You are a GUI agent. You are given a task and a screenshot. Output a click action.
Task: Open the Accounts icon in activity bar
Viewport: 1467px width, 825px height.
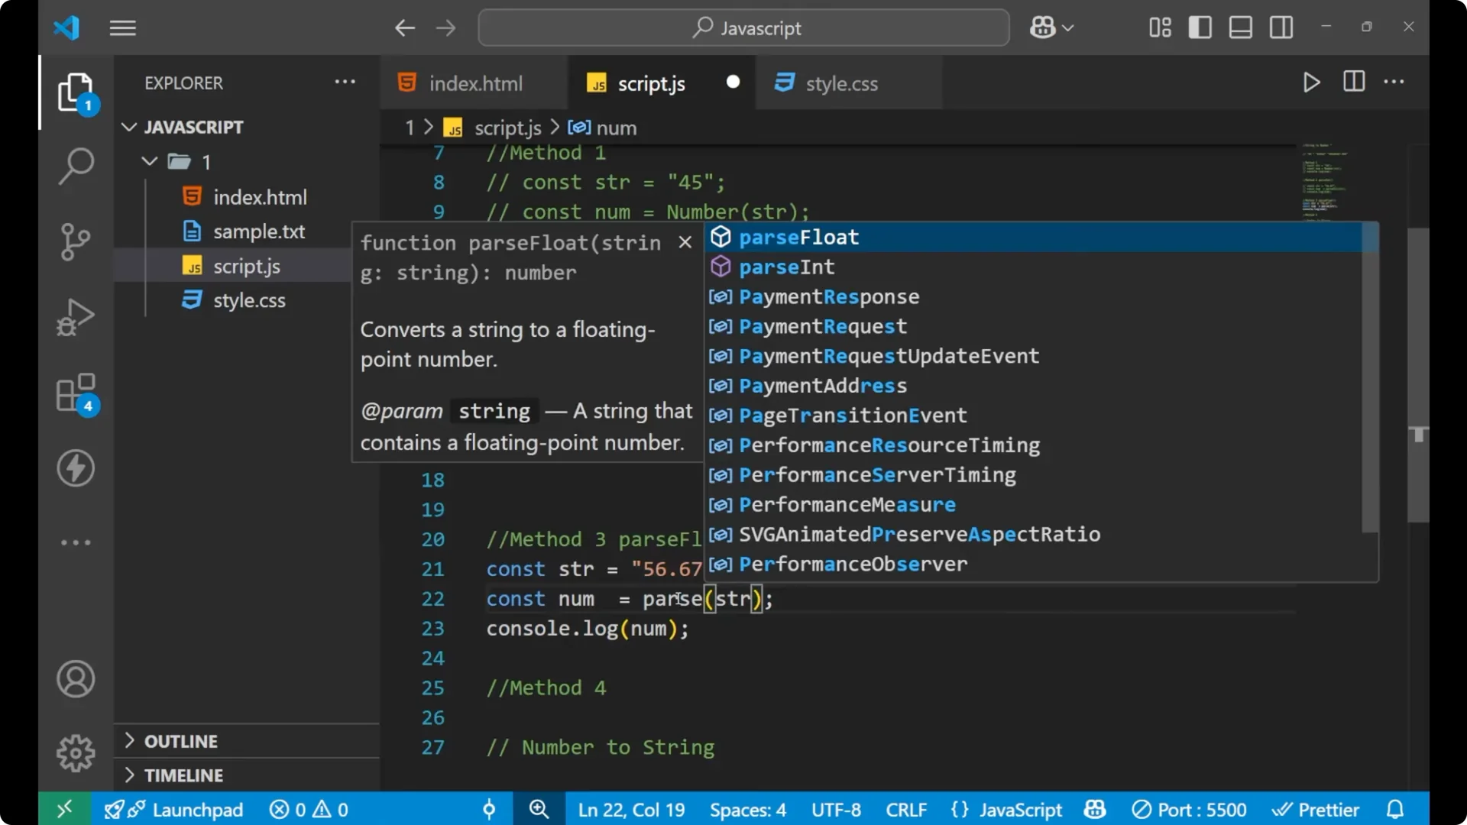coord(76,679)
